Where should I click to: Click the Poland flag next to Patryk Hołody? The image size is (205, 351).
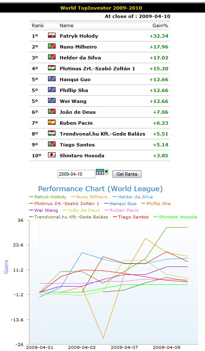[x=52, y=35]
